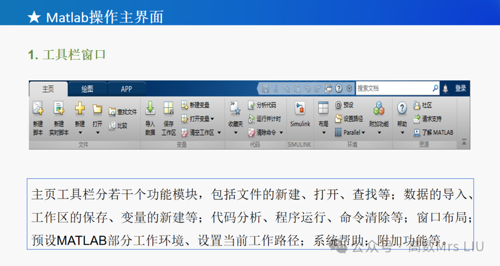Switch to the 绘图 (Plots) tab

point(87,89)
